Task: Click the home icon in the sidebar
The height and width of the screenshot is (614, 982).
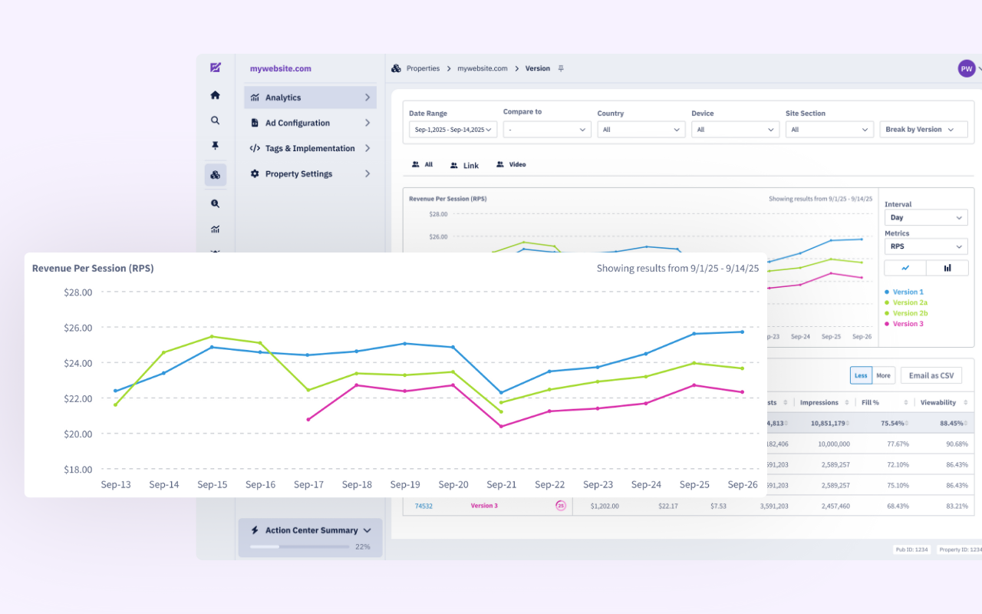Action: click(x=215, y=95)
